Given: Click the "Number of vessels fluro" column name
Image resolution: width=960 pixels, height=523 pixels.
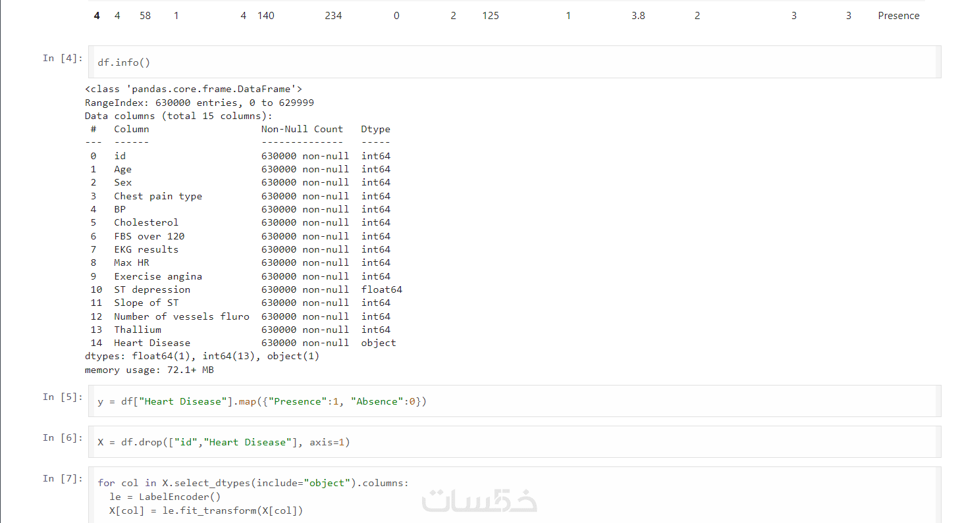Looking at the screenshot, I should point(182,316).
